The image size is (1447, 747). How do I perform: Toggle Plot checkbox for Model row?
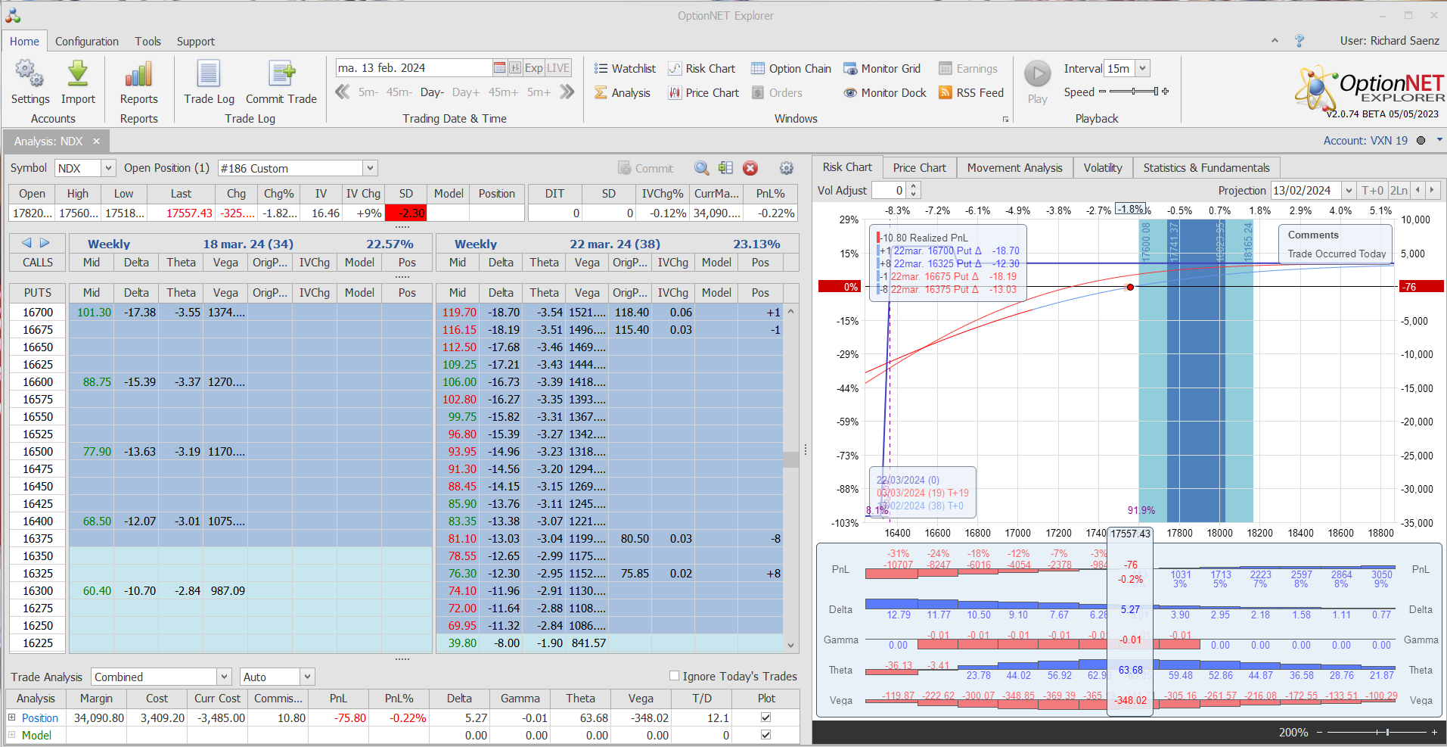coord(765,735)
